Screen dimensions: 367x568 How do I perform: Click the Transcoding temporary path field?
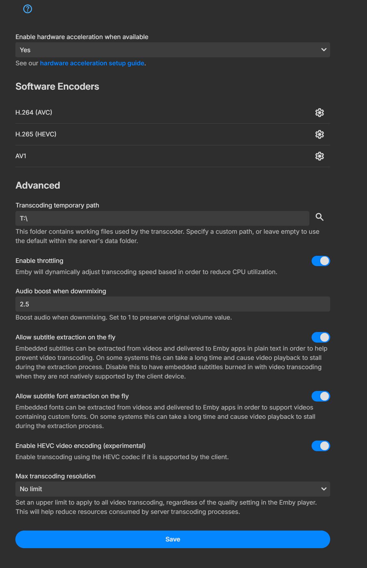pyautogui.click(x=162, y=218)
